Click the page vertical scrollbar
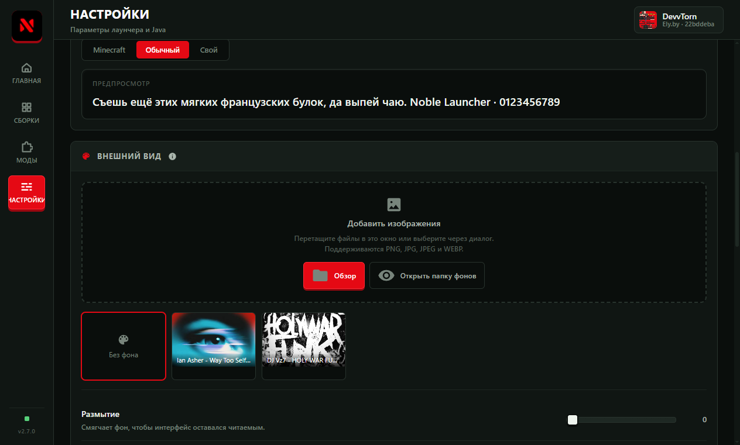740x445 pixels. pyautogui.click(x=736, y=199)
